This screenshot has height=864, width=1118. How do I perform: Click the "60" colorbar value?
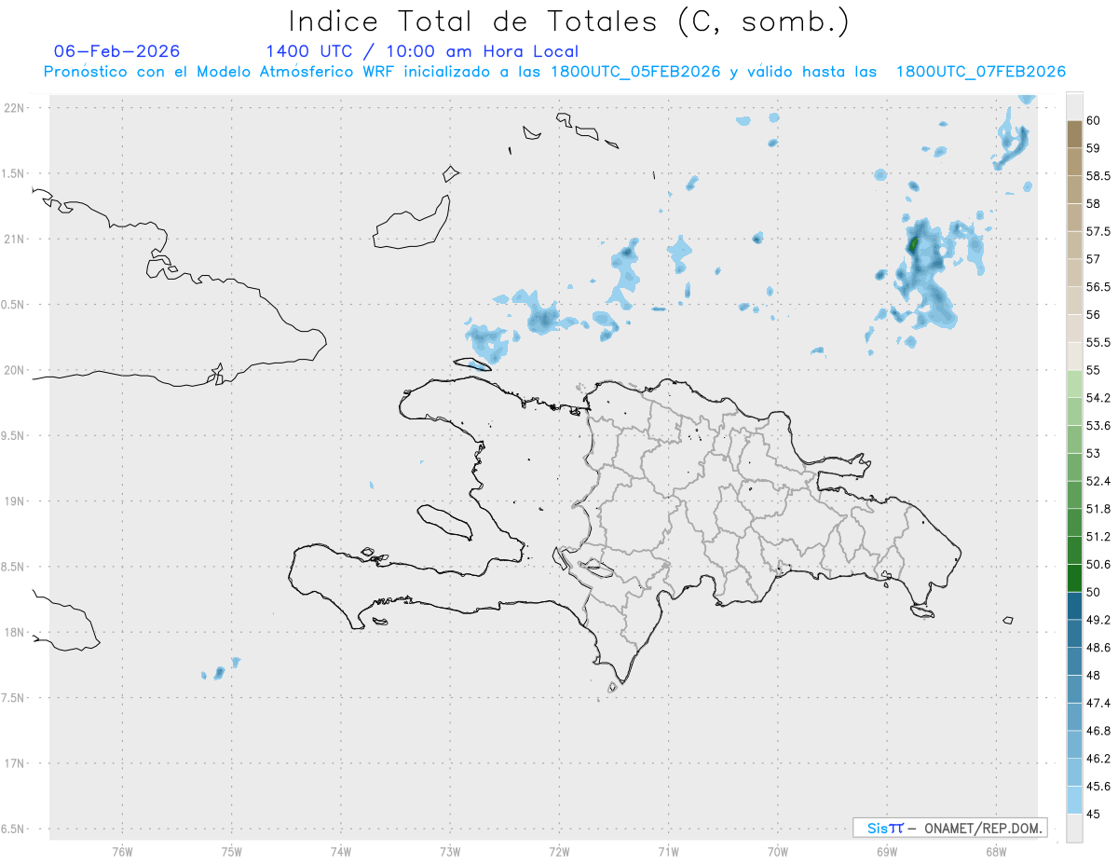(x=1094, y=120)
